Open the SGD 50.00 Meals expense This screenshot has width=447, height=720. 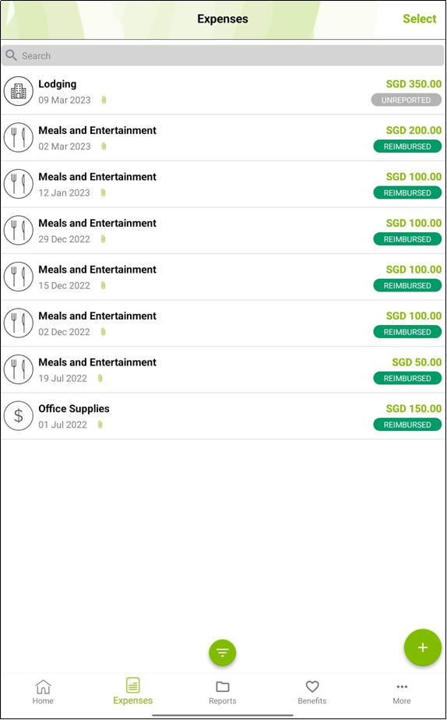(223, 369)
